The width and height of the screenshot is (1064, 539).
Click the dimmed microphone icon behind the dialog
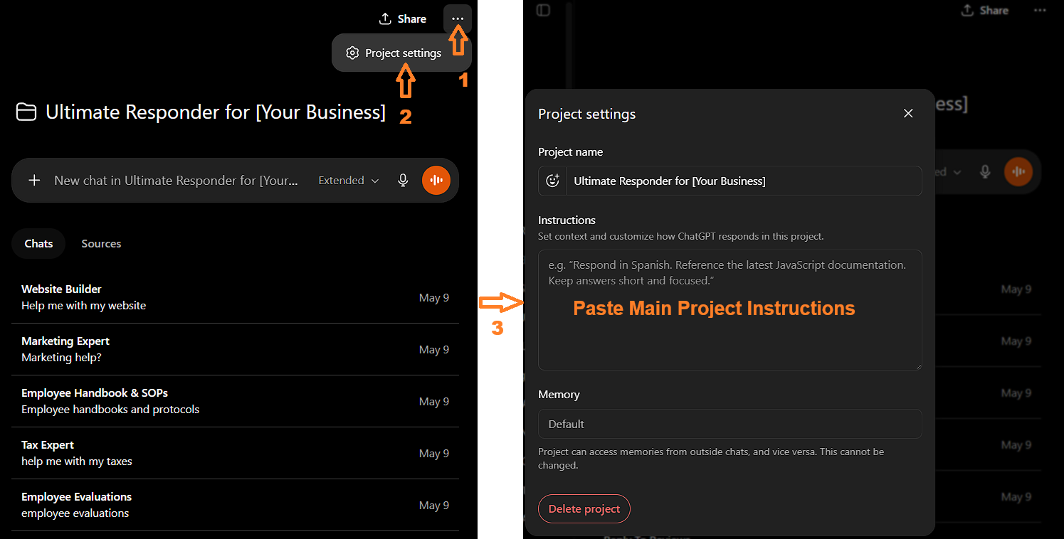(x=985, y=172)
